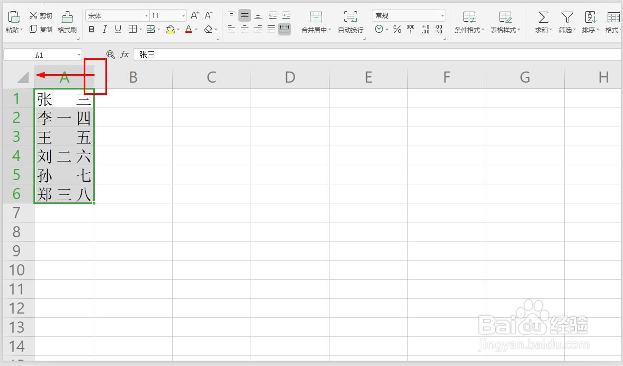
Task: Select column D header
Action: click(x=290, y=77)
